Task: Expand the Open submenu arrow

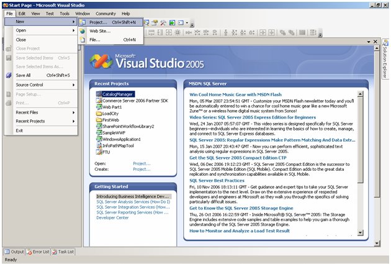Action: point(74,30)
